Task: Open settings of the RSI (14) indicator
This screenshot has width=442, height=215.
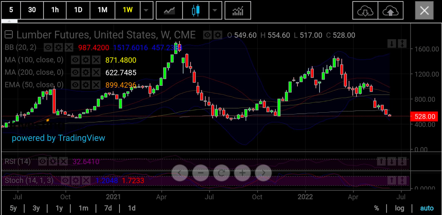Action: (53, 161)
